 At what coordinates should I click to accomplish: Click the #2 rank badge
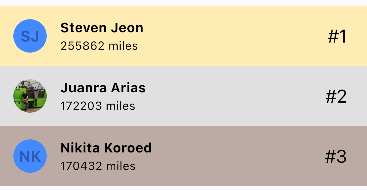tap(336, 97)
